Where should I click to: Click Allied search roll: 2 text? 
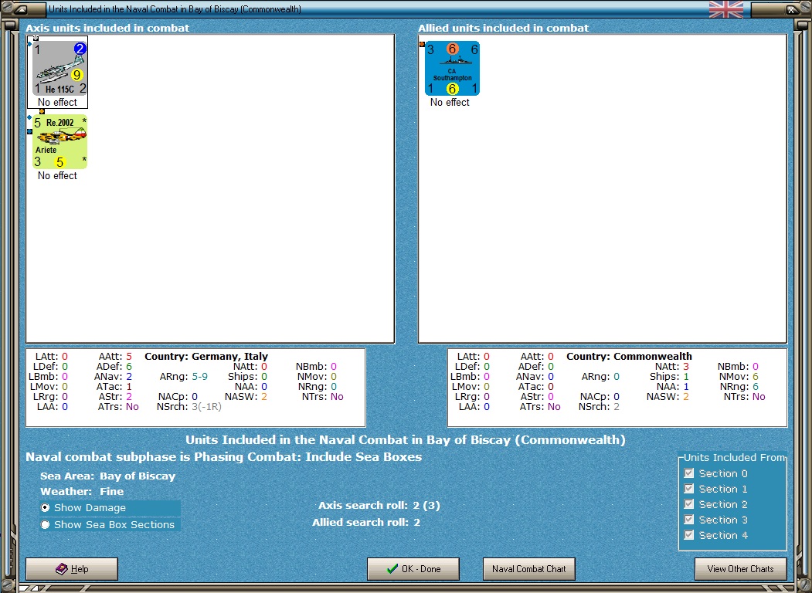click(366, 522)
